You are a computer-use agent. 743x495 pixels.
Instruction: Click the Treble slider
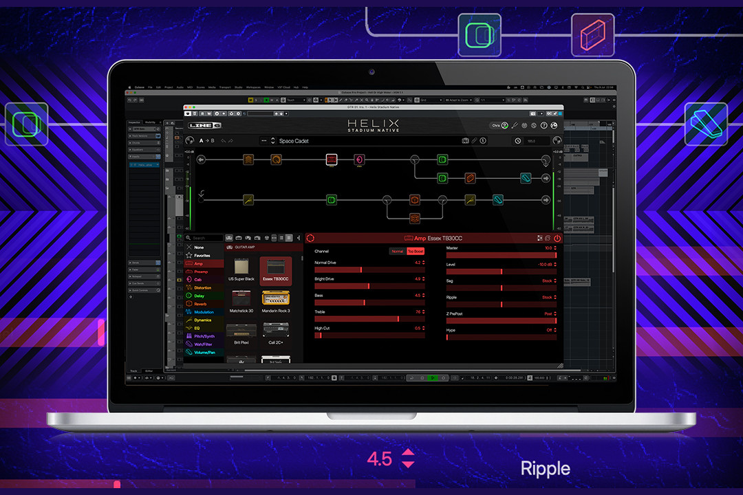point(369,319)
